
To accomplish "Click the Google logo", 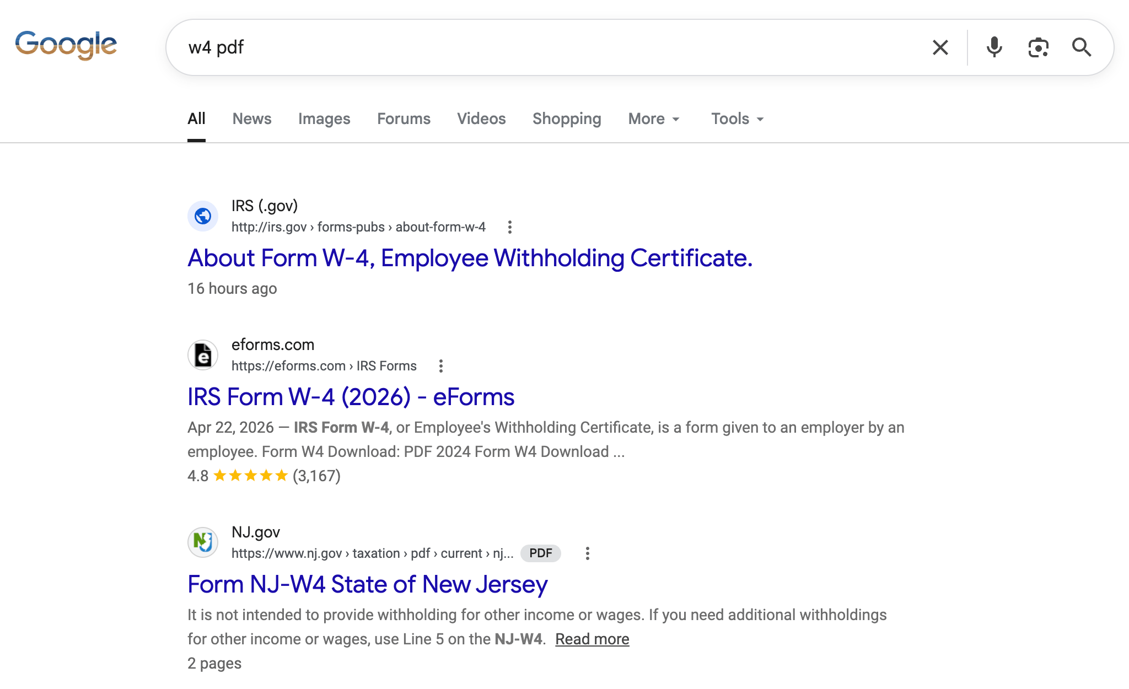I will 66,45.
